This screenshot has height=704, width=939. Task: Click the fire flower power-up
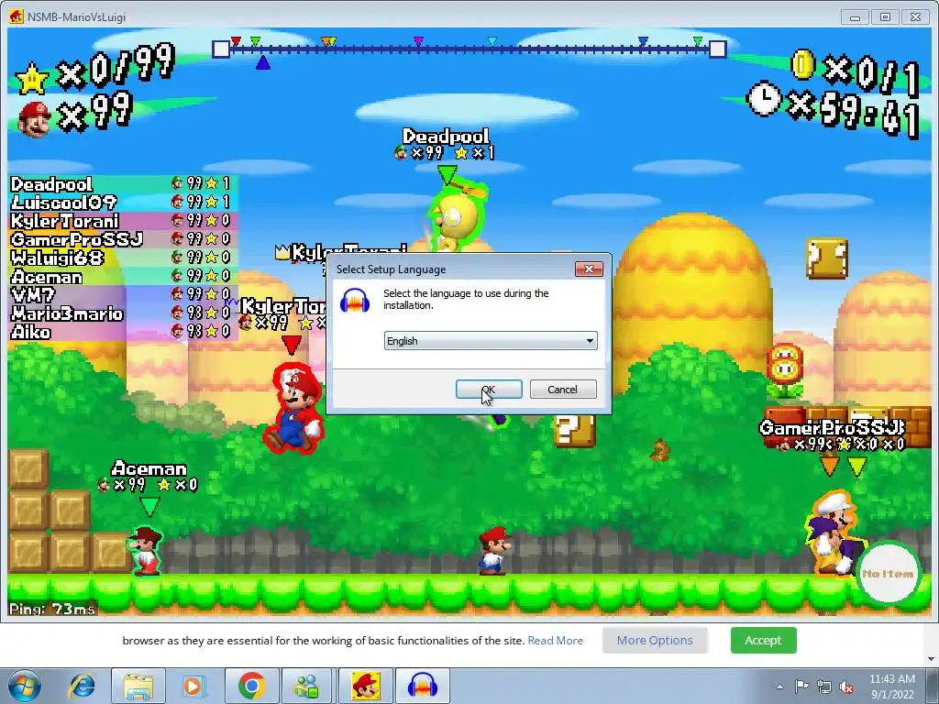click(785, 370)
